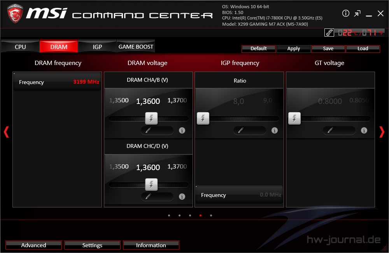The width and height of the screenshot is (389, 253).
Task: Click the 8,0 ratio value
Action: [x=239, y=101]
